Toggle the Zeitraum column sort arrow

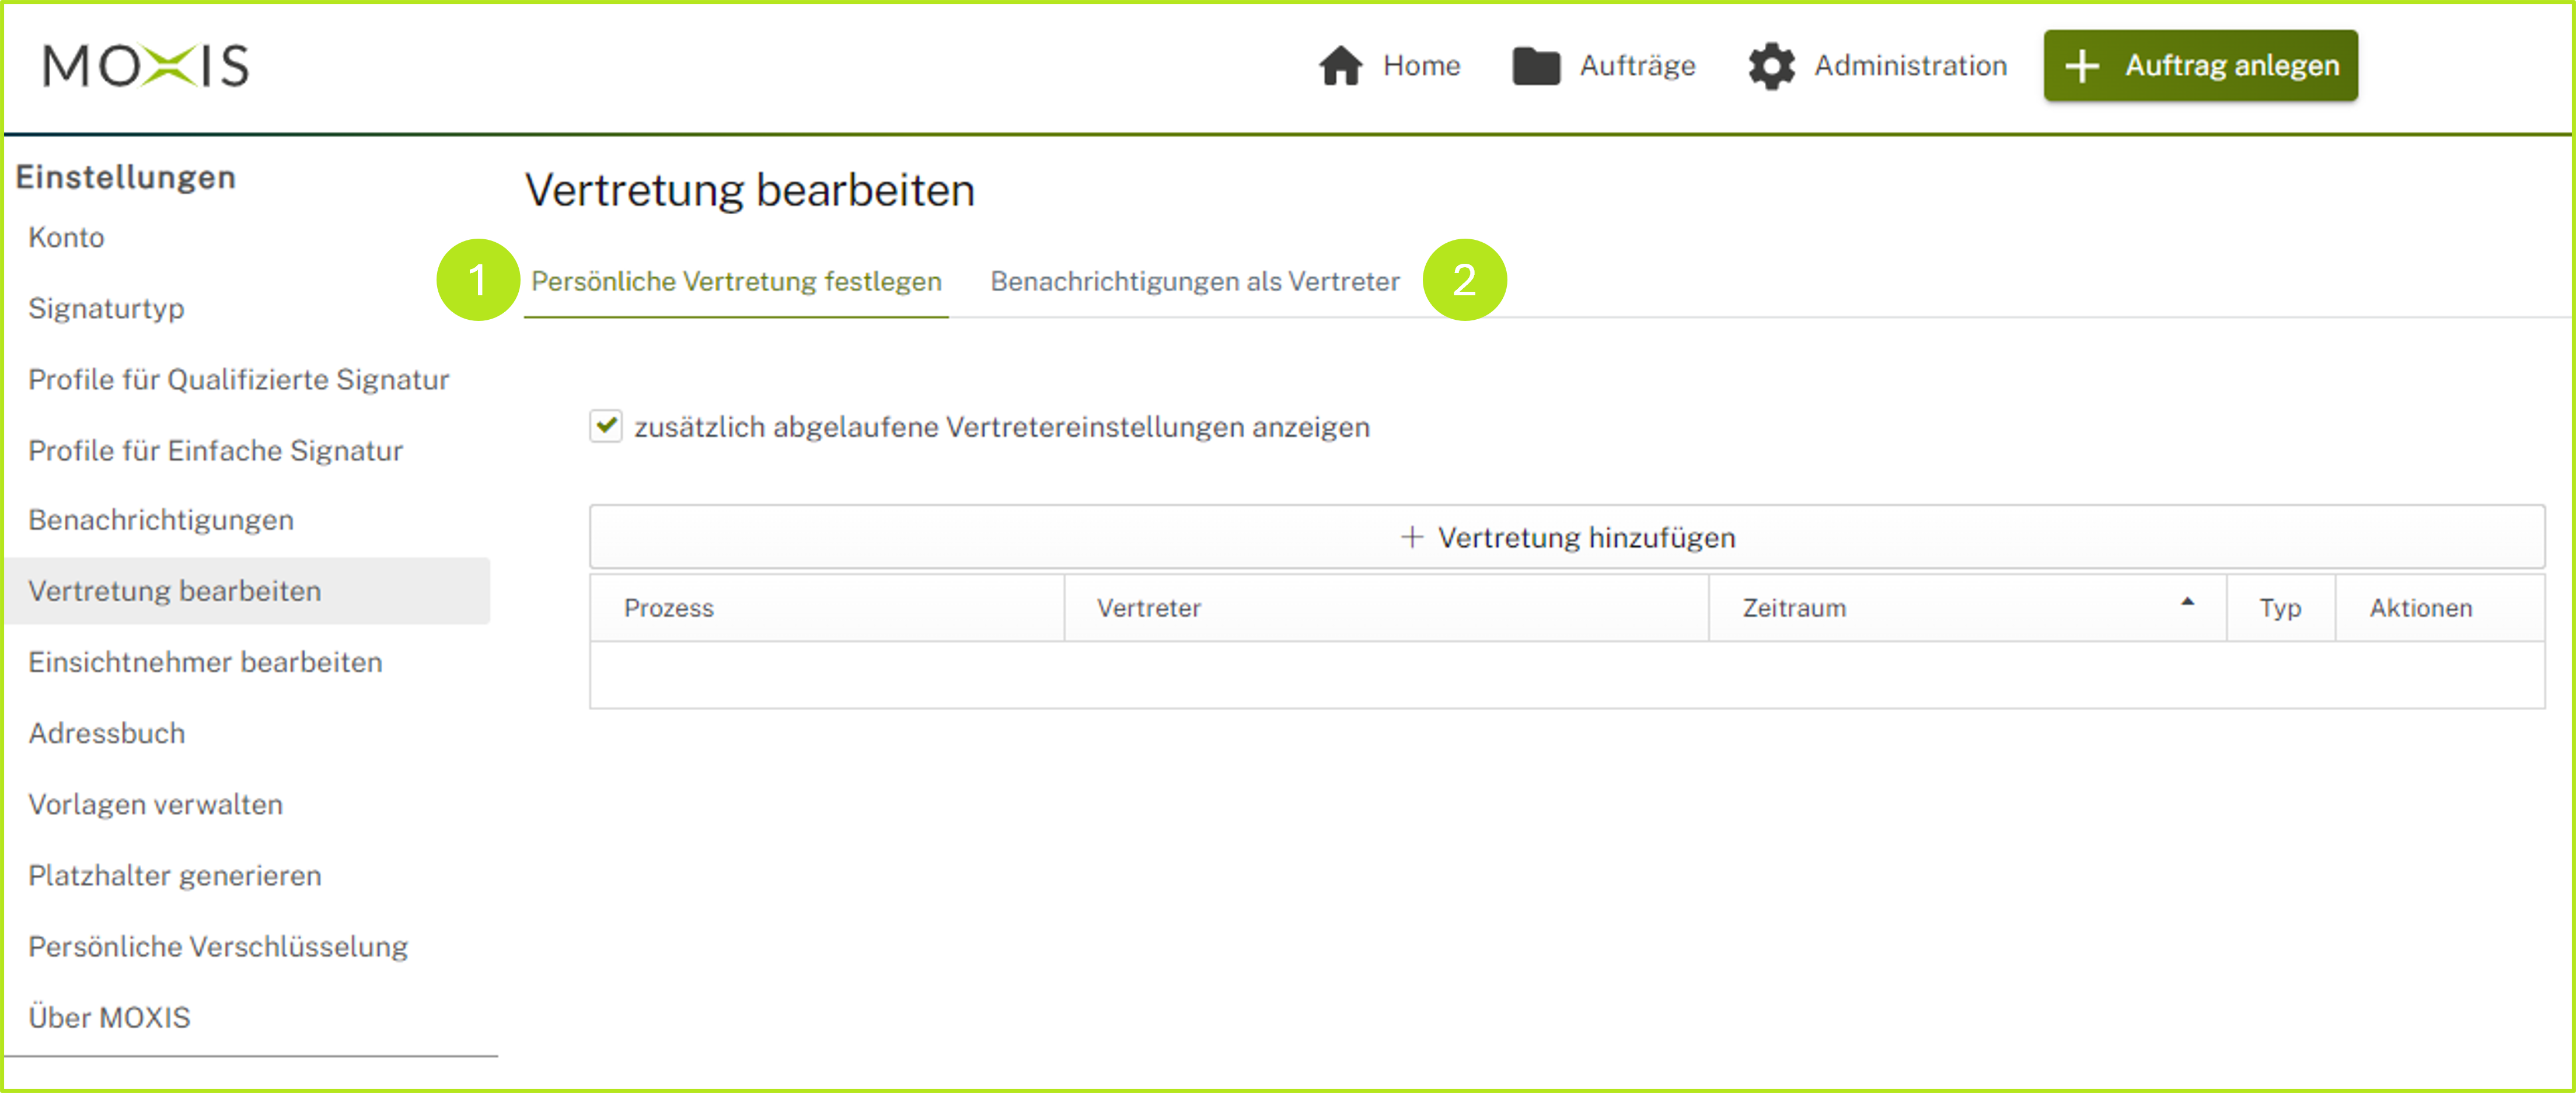pos(2188,602)
